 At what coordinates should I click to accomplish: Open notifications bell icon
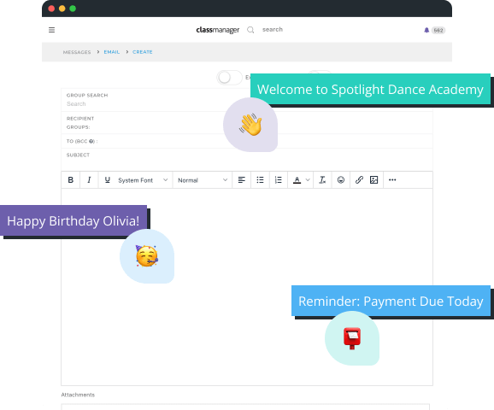click(x=426, y=30)
